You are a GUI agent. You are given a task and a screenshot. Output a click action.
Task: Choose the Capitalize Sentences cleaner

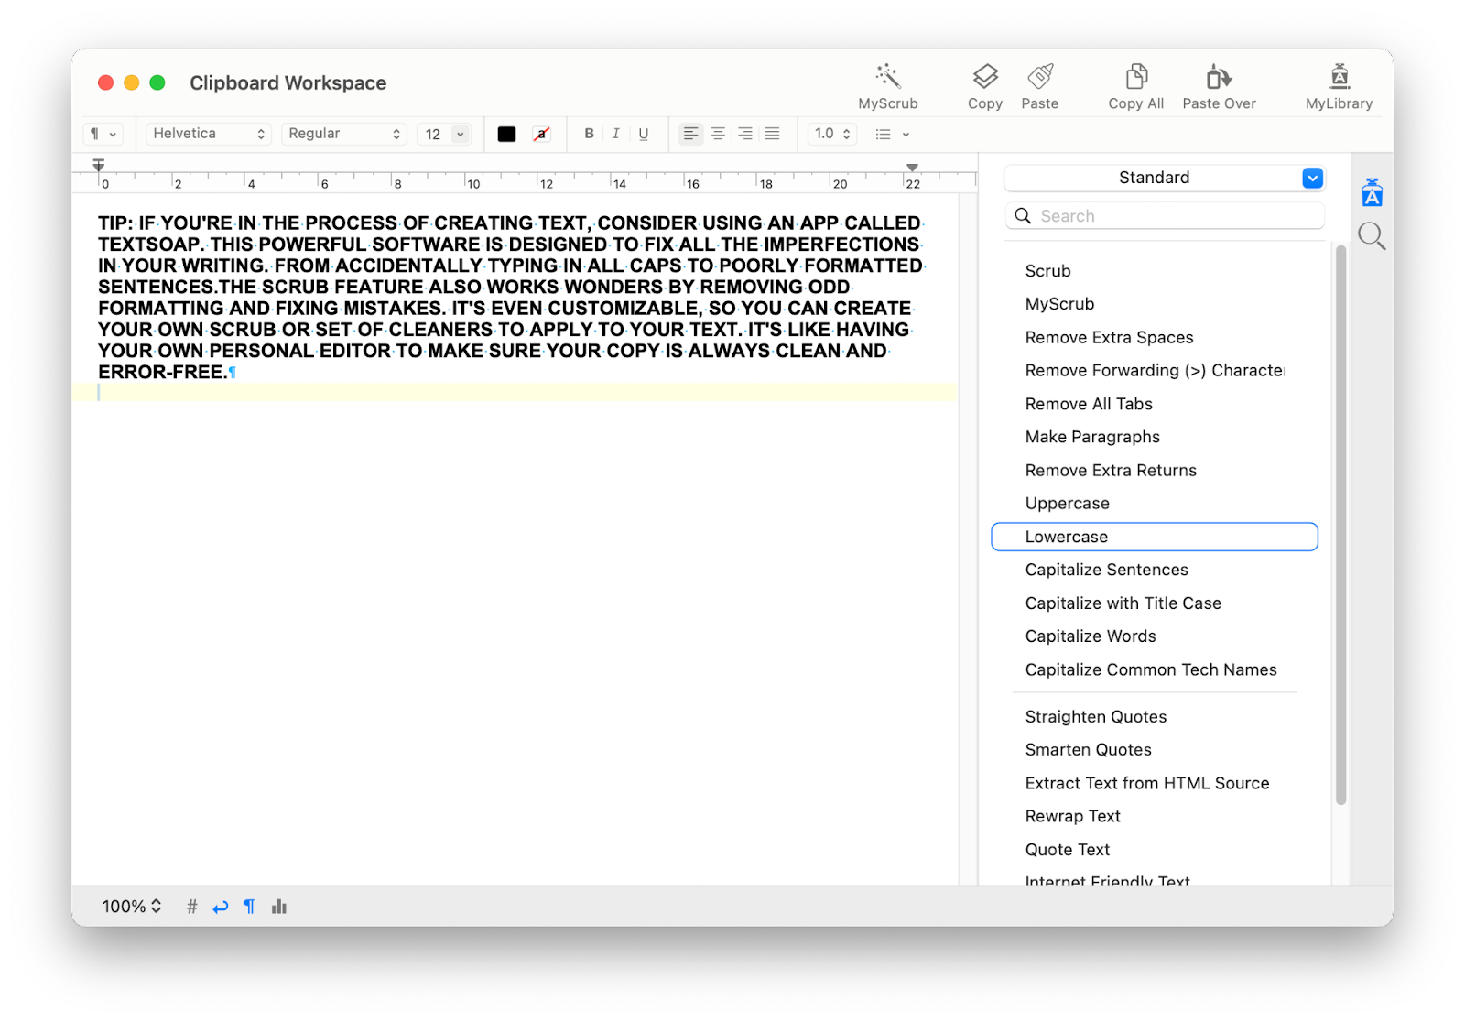point(1105,569)
